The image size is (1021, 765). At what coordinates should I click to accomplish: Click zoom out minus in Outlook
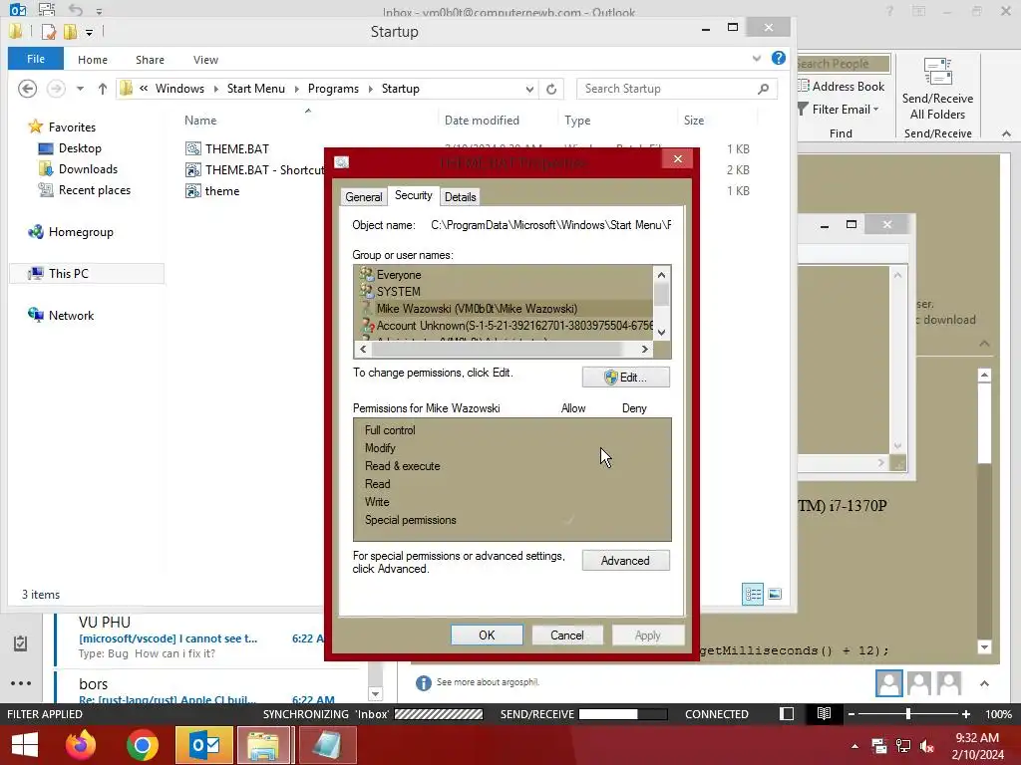(x=851, y=714)
